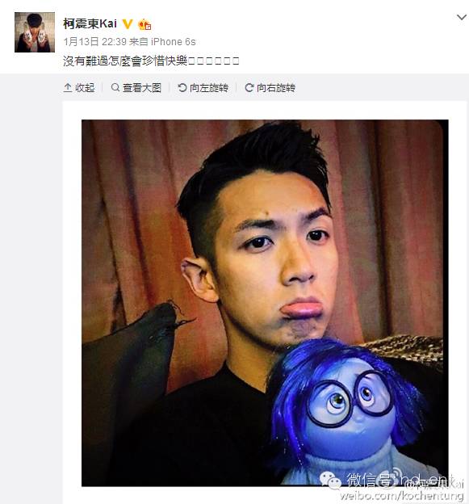Click the clockwise rotate arrow icon
The height and width of the screenshot is (504, 469).
point(249,87)
